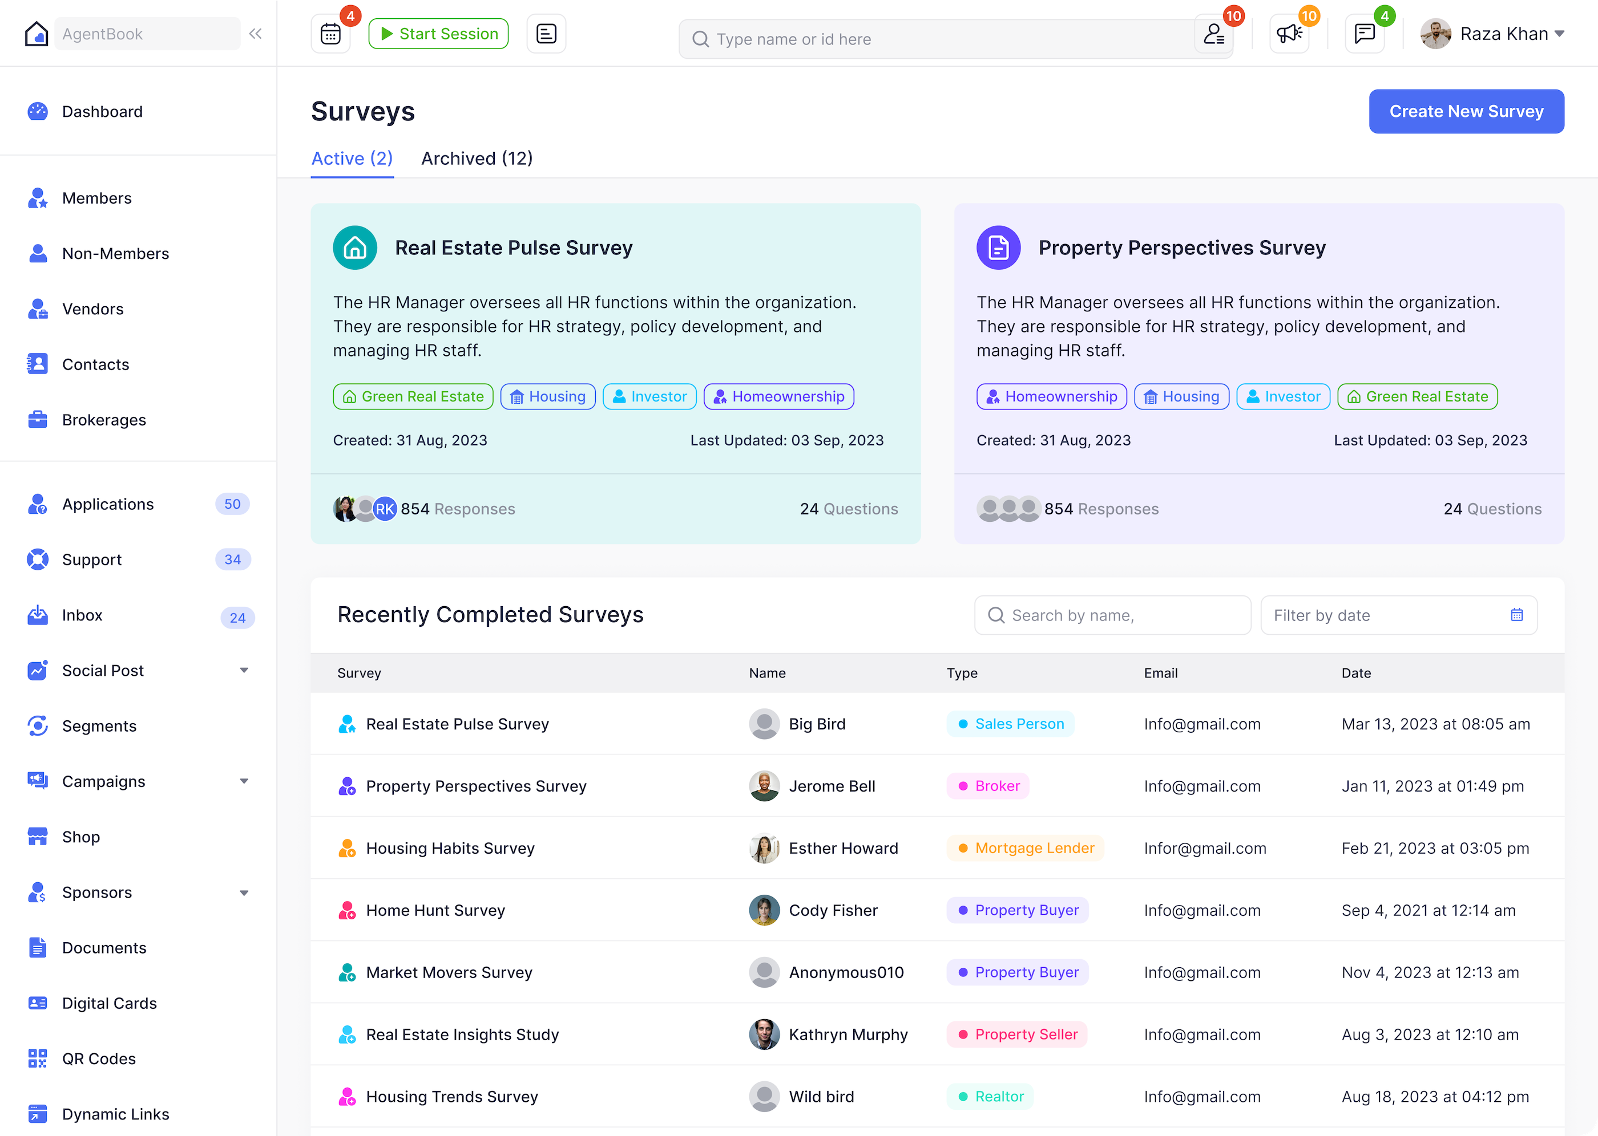Click the notes list icon beside Start Session
This screenshot has height=1136, width=1598.
click(x=546, y=34)
